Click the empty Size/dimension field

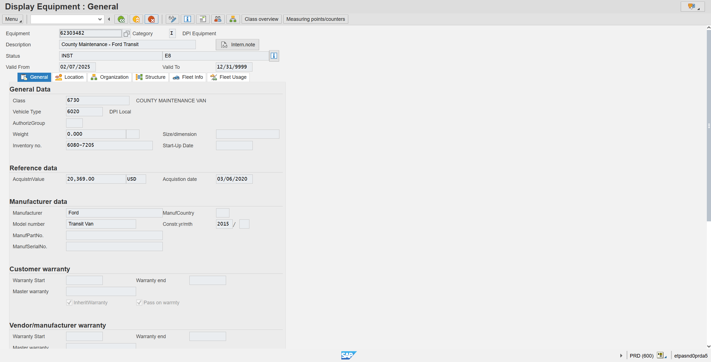(x=248, y=134)
